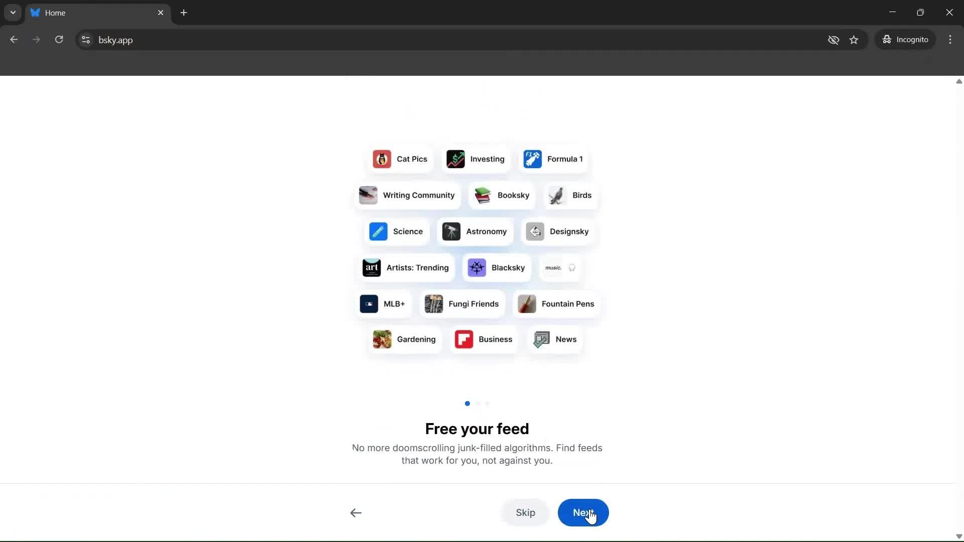Click the bookmark star in the address bar
964x542 pixels.
coord(854,40)
